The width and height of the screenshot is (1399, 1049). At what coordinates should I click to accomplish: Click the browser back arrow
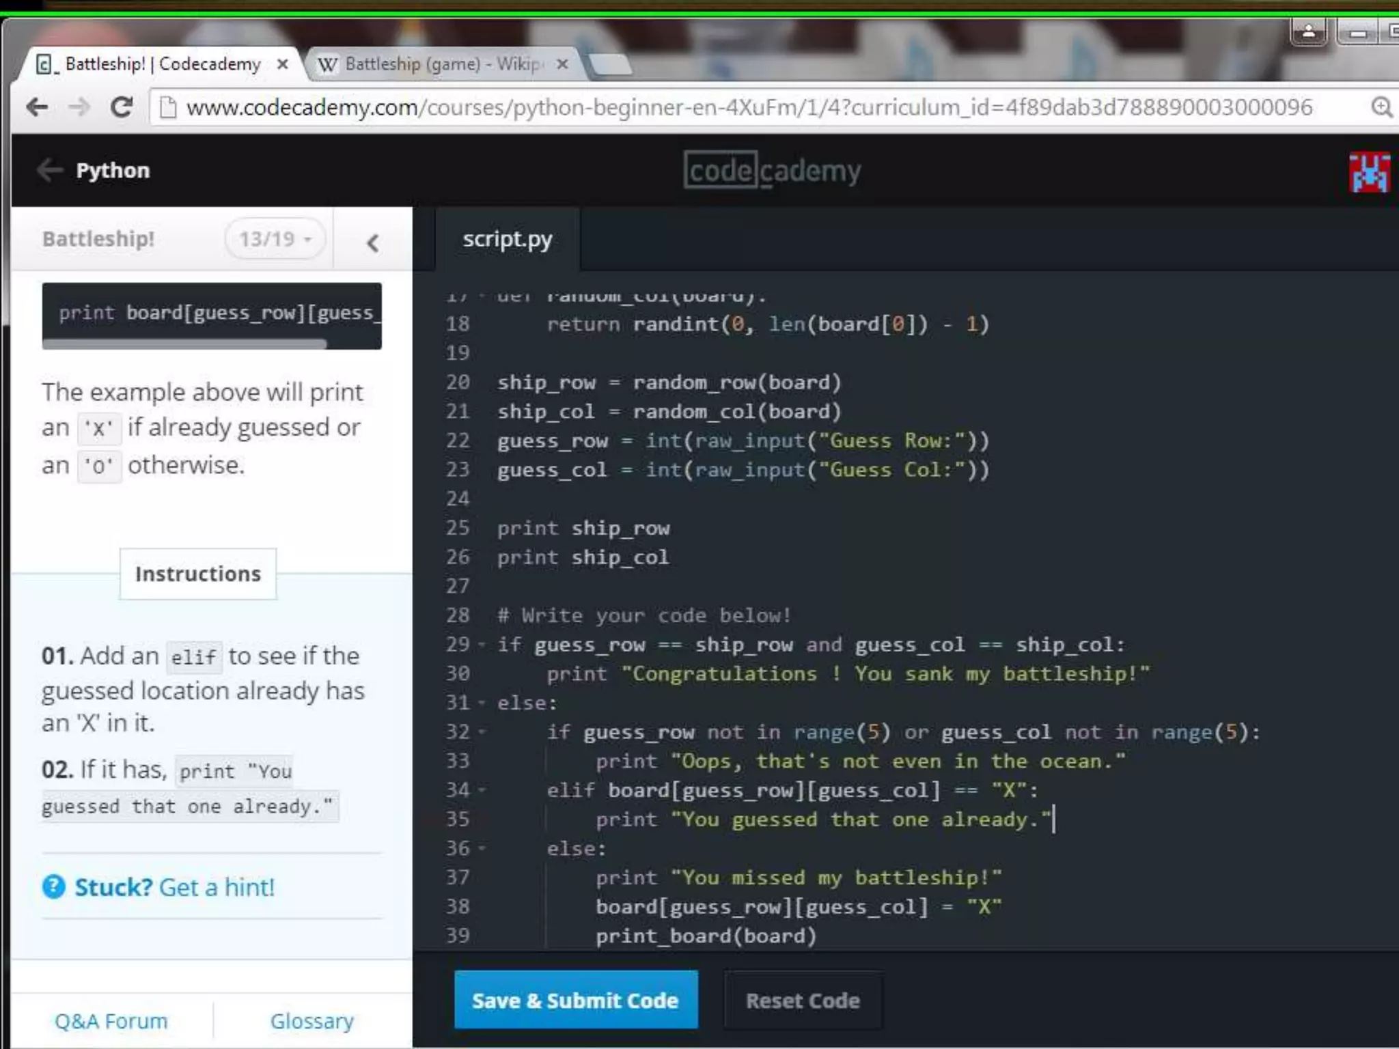click(38, 107)
